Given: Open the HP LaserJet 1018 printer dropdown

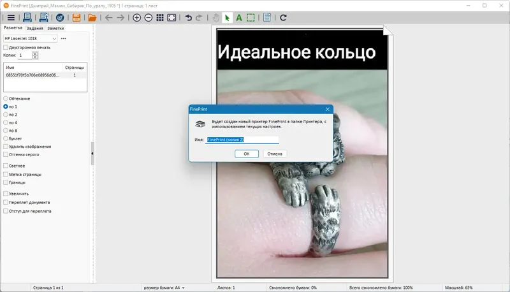Looking at the screenshot, I should point(30,38).
